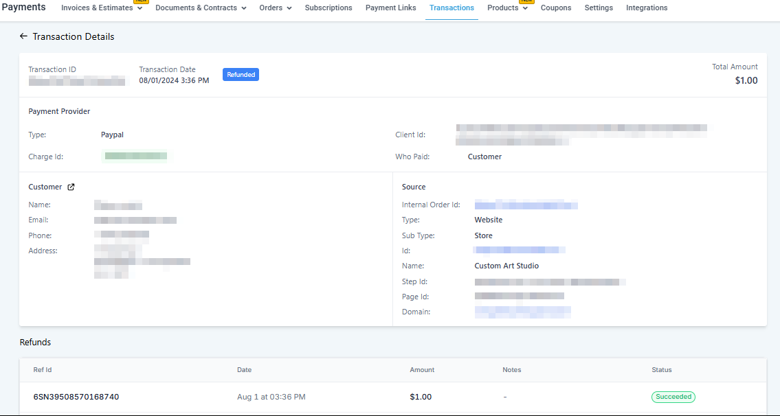Click the green Charge Id value
The image size is (780, 416).
[136, 157]
